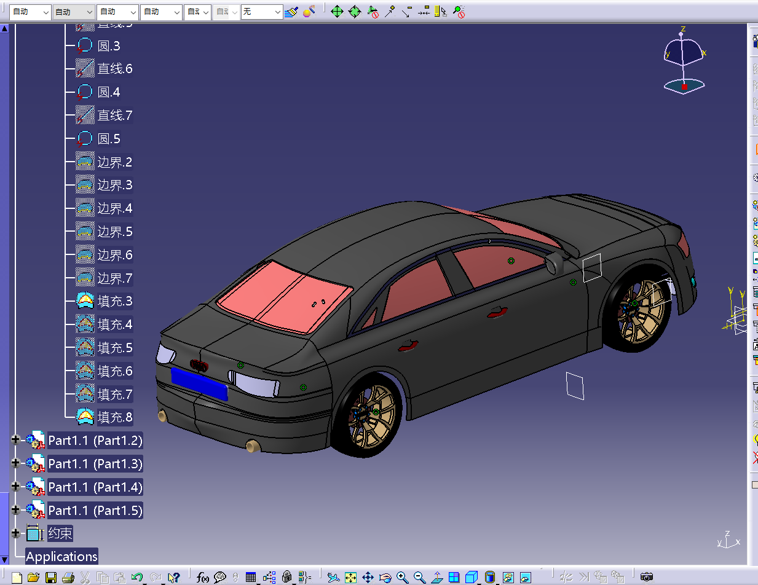Expand the Part1.1 (Part1.2) node
Image resolution: width=758 pixels, height=585 pixels.
tap(16, 440)
